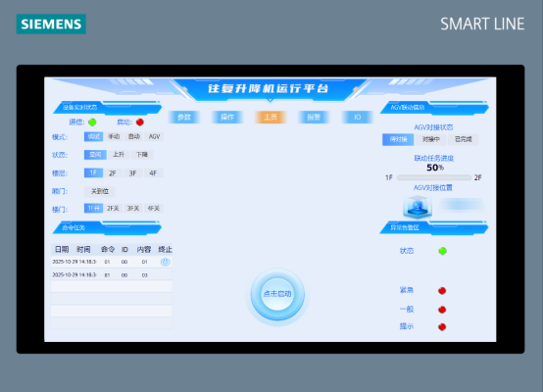Select AGV mode in the 模式 row
This screenshot has height=392, width=543.
[x=154, y=137]
